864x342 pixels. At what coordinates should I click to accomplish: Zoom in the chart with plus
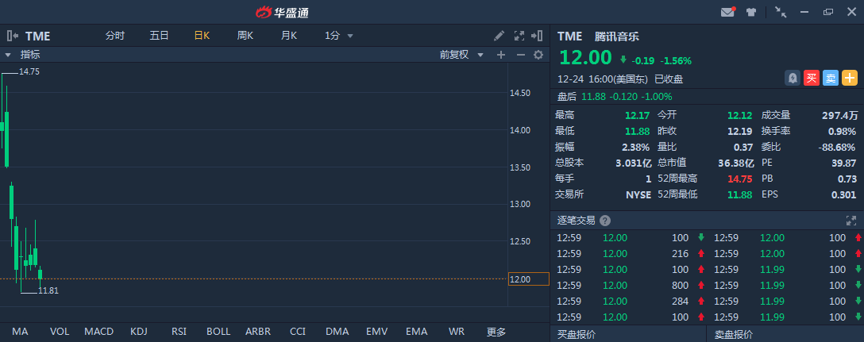point(501,55)
